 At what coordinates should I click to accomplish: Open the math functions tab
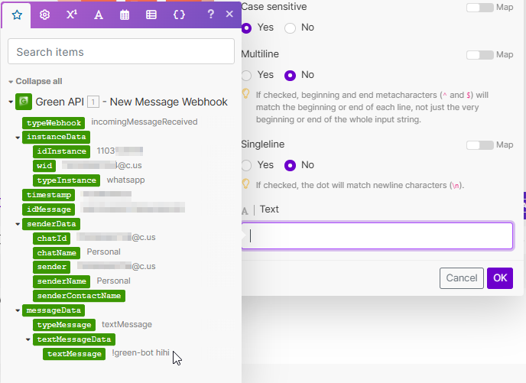71,15
